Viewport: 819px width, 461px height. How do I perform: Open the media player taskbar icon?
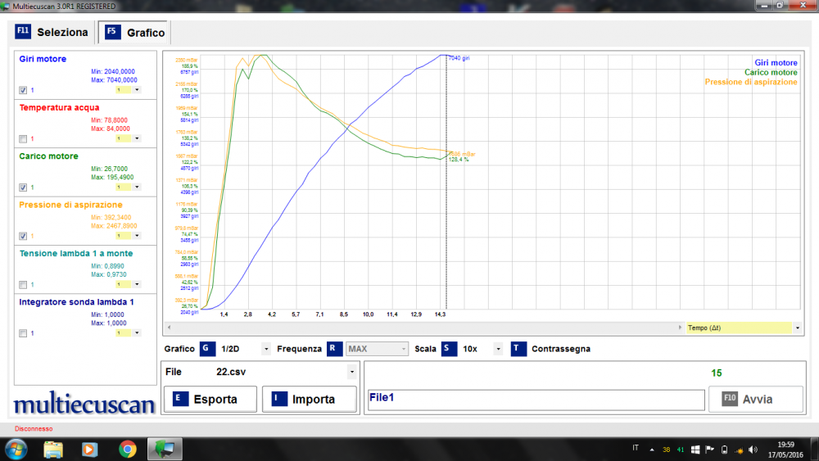tap(89, 449)
